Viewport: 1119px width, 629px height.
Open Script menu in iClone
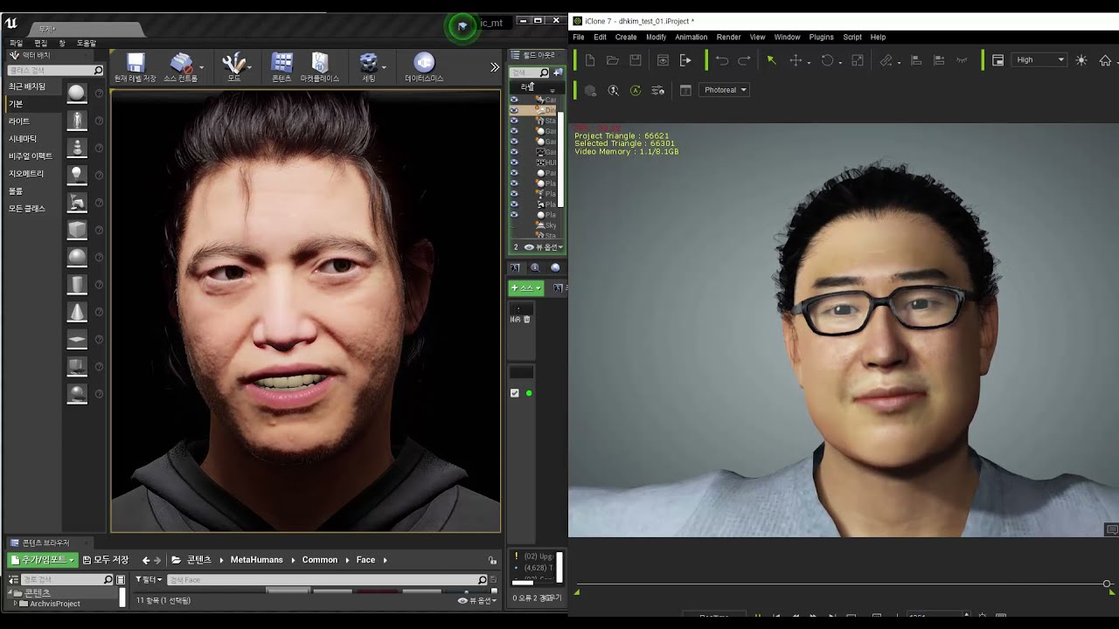(852, 37)
